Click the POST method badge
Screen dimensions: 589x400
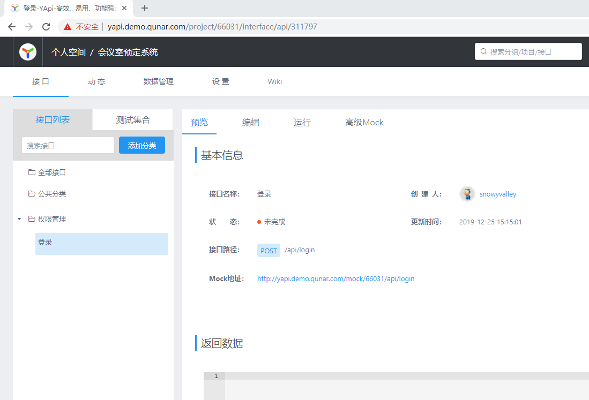pos(268,250)
